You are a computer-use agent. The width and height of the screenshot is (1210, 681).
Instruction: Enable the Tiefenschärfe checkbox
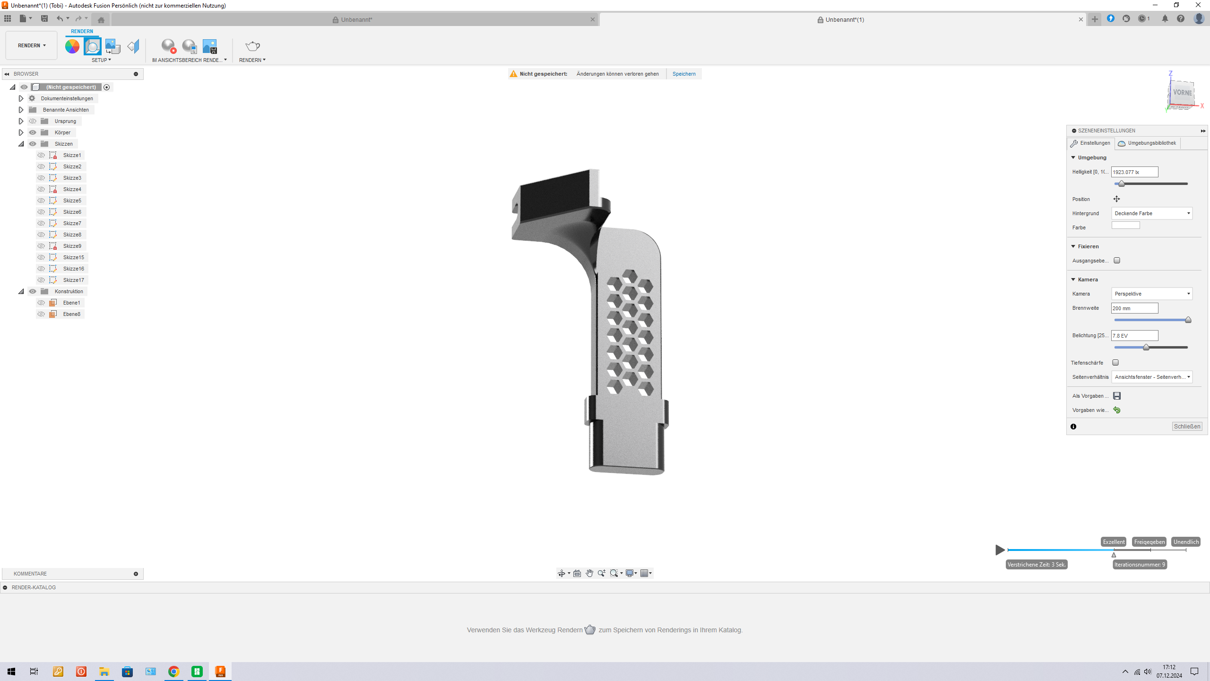[1116, 362]
